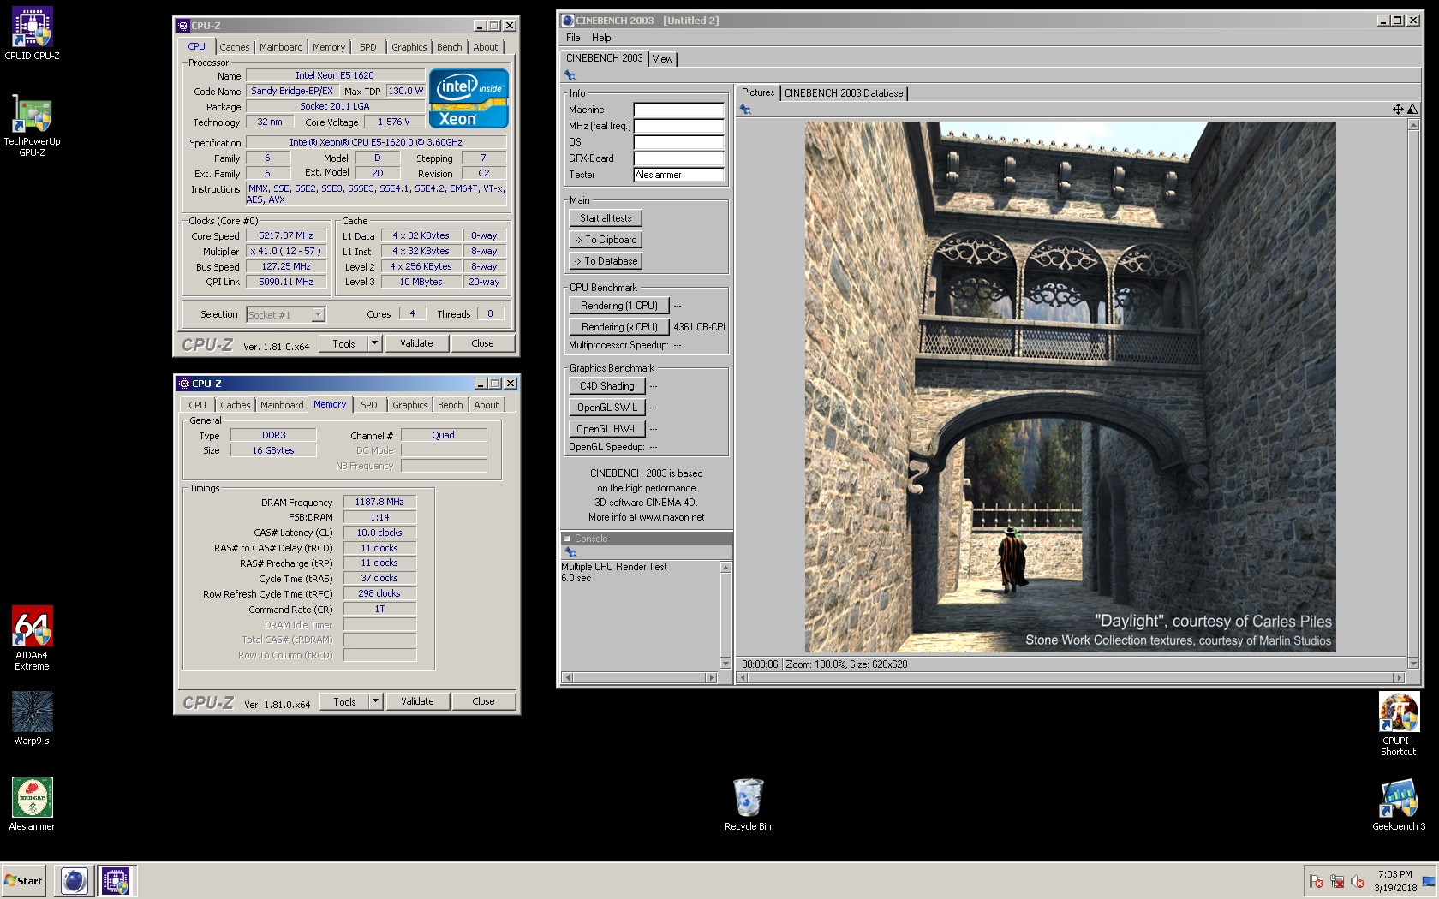Run the C4D Shading benchmark

coord(606,386)
